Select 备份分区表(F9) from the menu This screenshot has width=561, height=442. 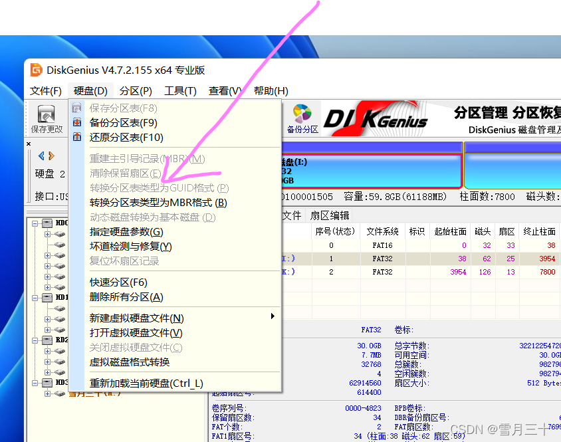(x=124, y=123)
